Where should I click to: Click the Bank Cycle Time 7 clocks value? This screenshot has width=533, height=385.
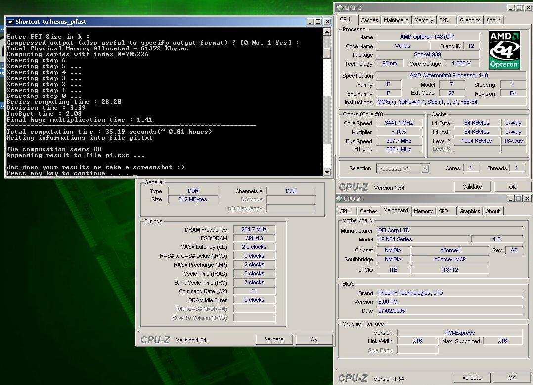coord(254,282)
